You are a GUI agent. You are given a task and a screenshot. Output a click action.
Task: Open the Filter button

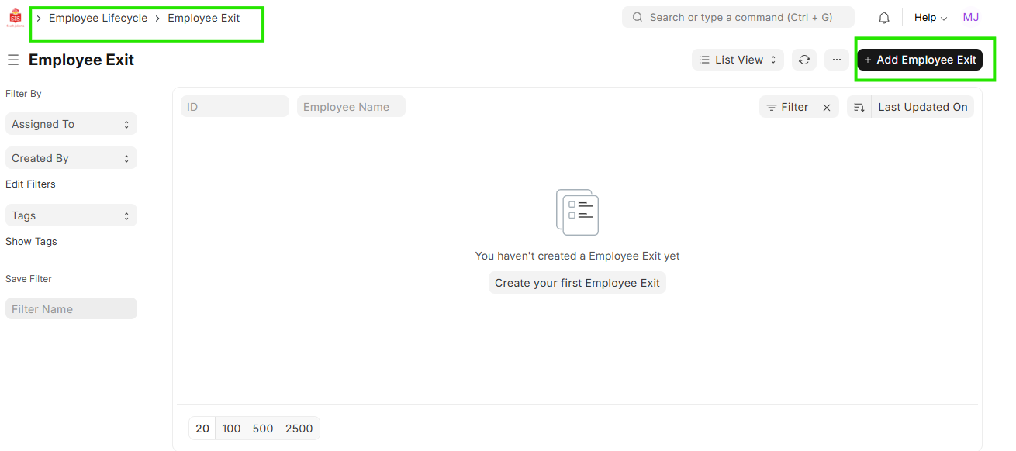(787, 108)
